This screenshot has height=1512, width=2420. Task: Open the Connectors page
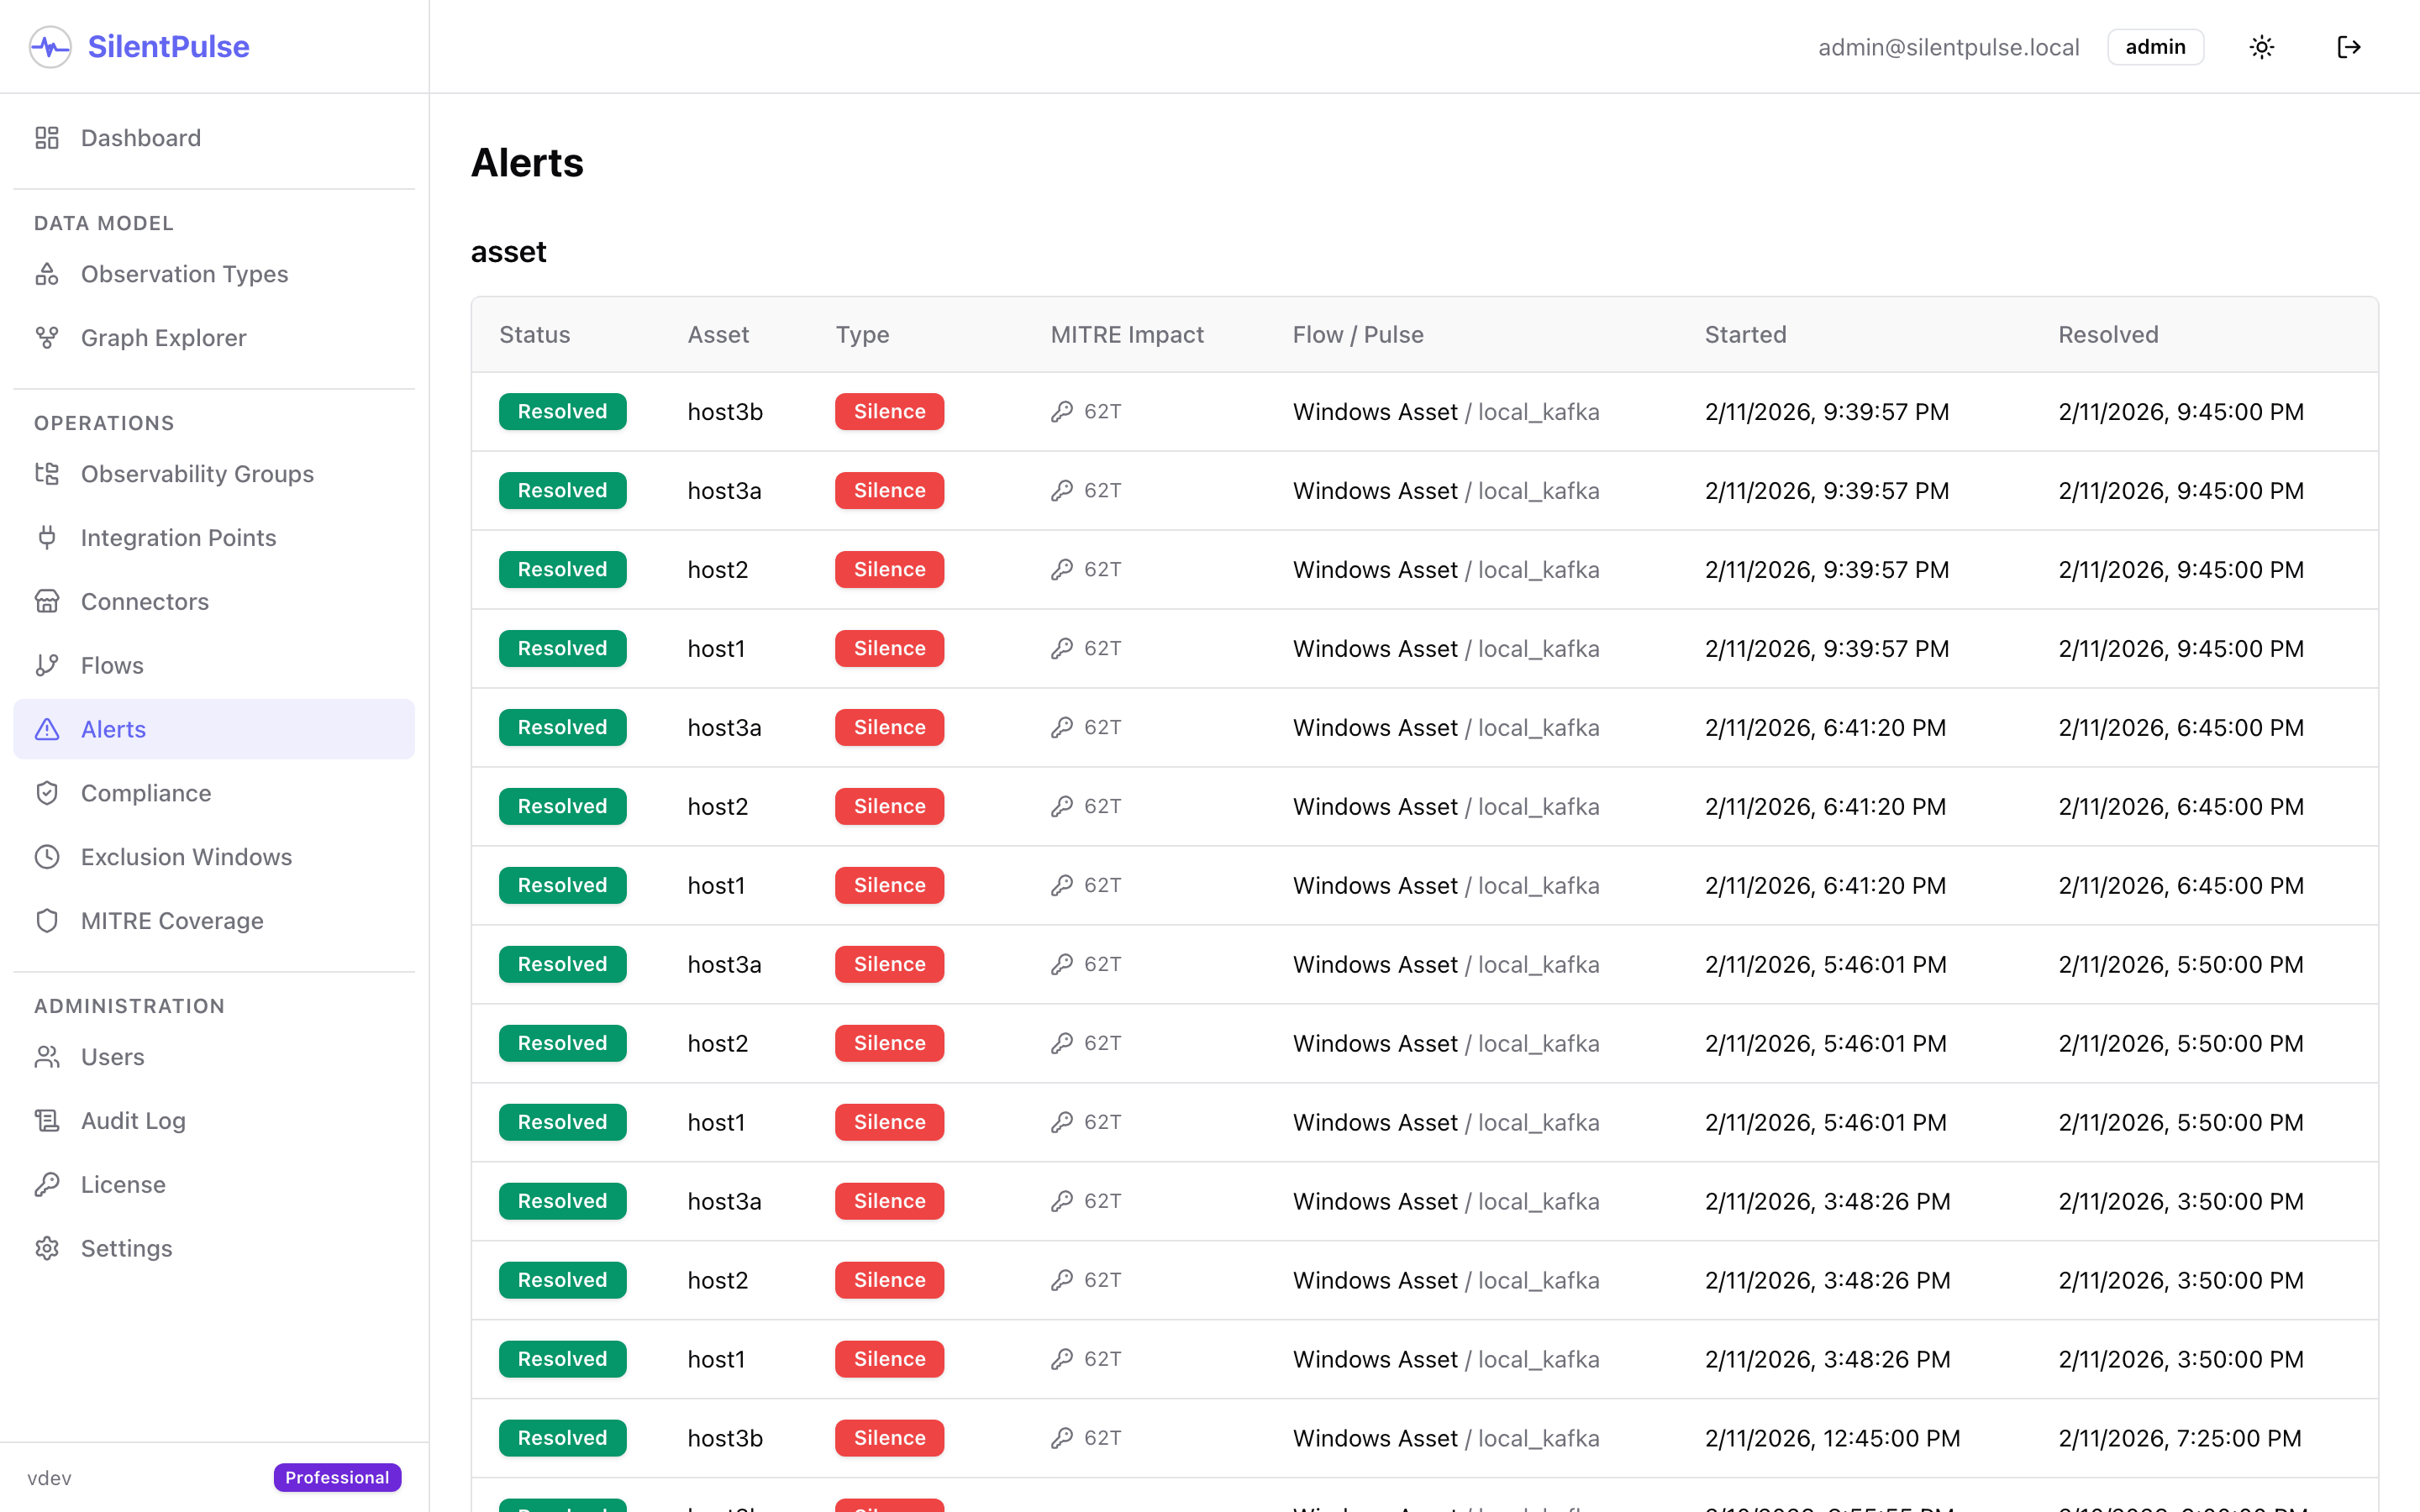click(x=214, y=602)
